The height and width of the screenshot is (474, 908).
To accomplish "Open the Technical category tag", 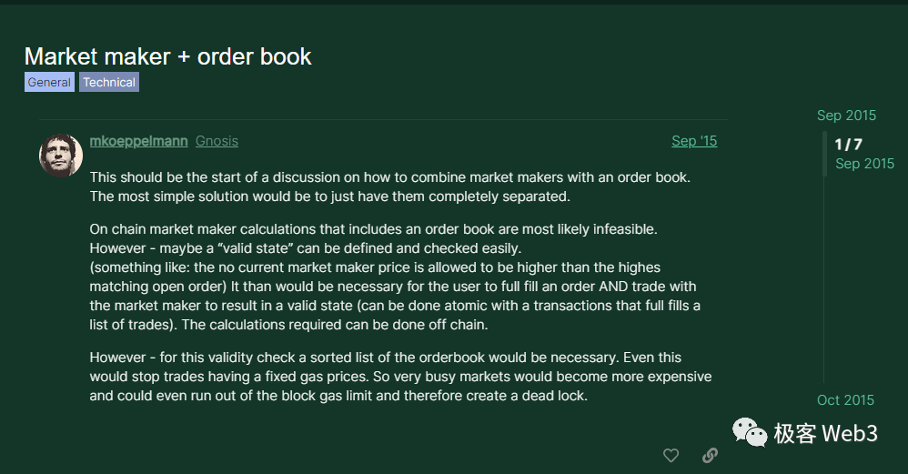I will (109, 82).
